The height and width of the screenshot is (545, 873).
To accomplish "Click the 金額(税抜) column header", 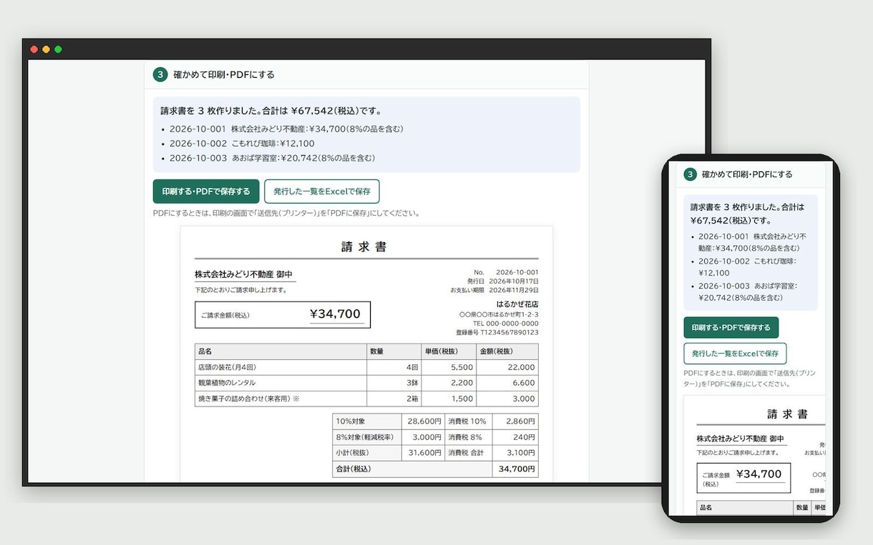I will coord(507,351).
